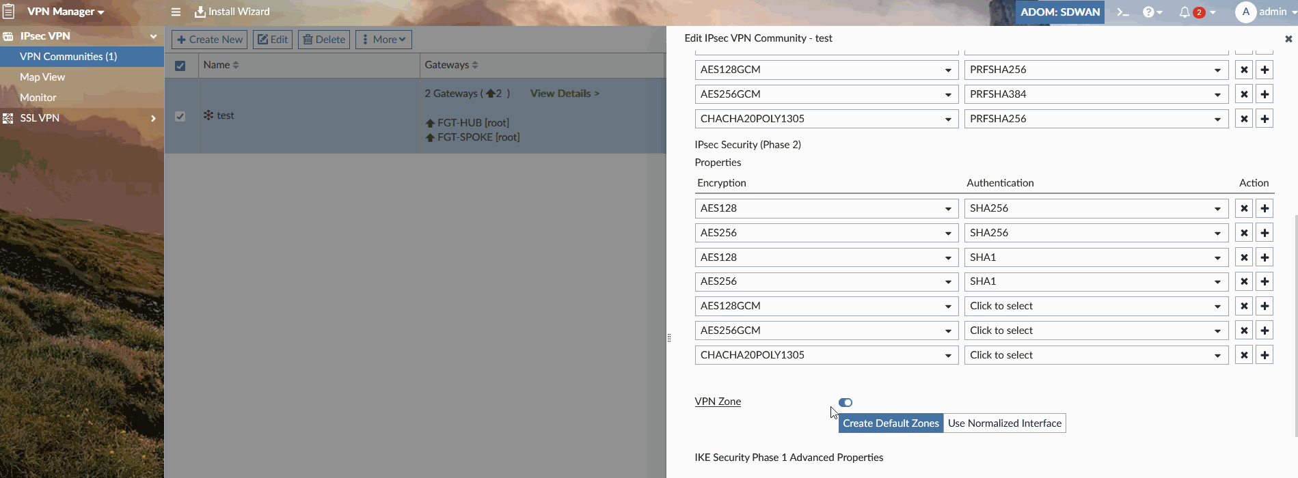Open PRFSHA384 authentication dropdown
Viewport: 1298px width, 478px height.
tap(1096, 94)
